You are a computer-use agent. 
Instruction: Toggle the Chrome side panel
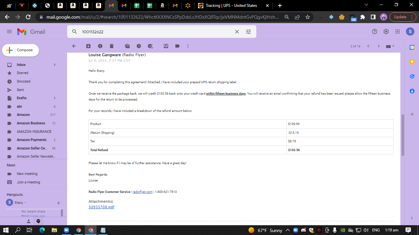[x=373, y=17]
